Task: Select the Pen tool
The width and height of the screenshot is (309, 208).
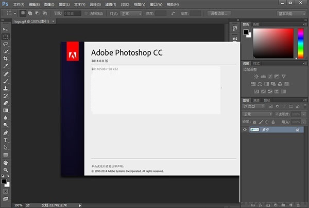Action: 6,133
